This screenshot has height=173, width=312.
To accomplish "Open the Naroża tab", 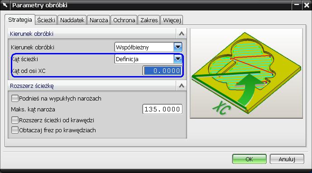I will [x=99, y=20].
